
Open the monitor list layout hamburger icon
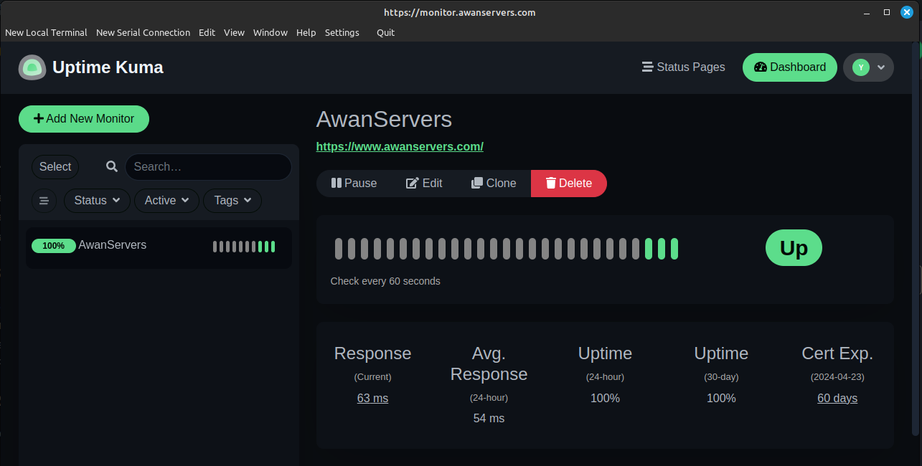click(44, 201)
